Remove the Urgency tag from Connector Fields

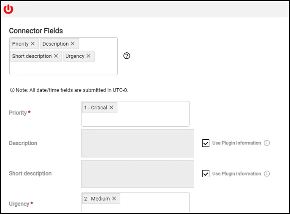coord(89,56)
